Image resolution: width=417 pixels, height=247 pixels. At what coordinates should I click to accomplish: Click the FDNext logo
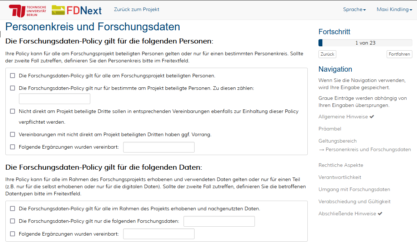[77, 10]
